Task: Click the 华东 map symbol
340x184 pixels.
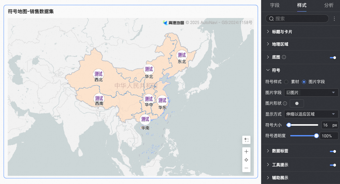Action: pos(162,100)
